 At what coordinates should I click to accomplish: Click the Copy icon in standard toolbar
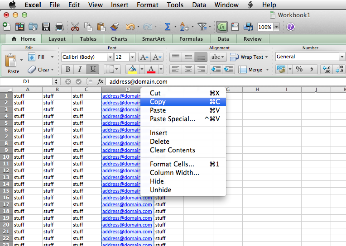tap(88, 27)
